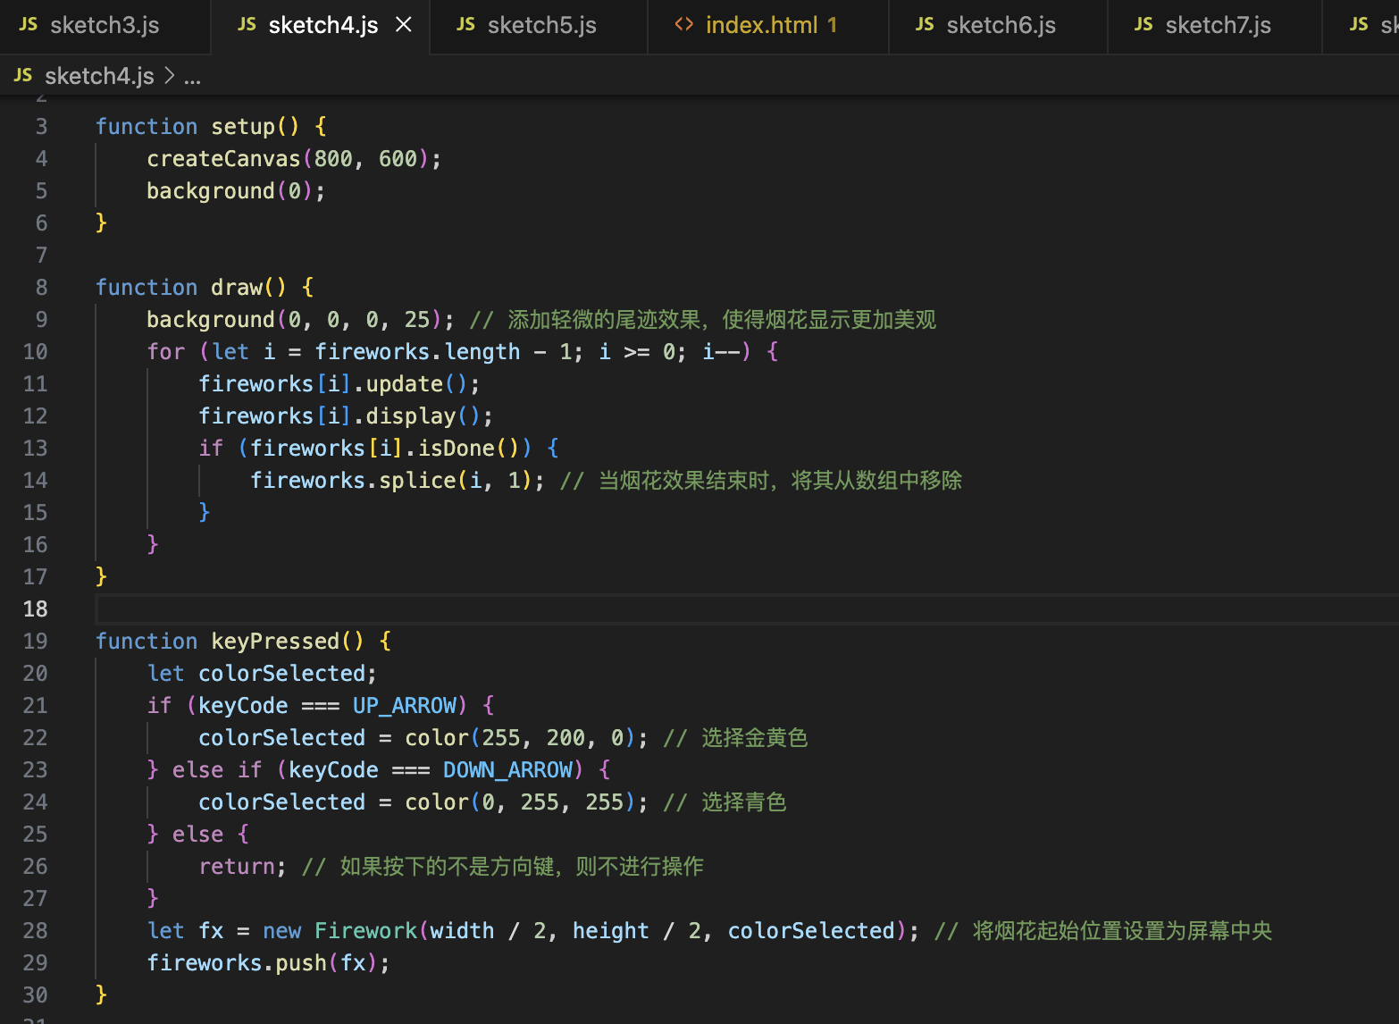Click the JS icon in the breadcrumb bar
1399x1024 pixels.
pyautogui.click(x=22, y=75)
